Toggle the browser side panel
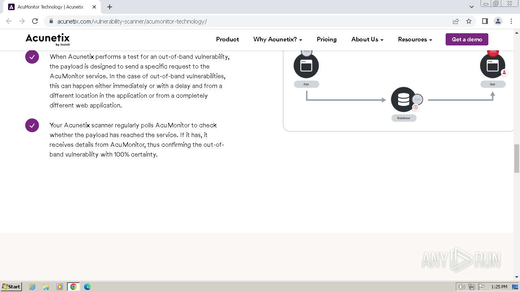Image resolution: width=520 pixels, height=292 pixels. 485,21
